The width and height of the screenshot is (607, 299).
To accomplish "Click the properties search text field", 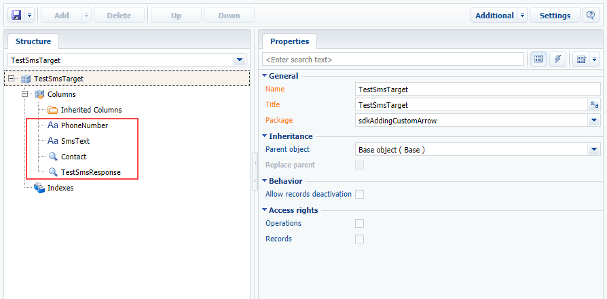I will pos(393,60).
